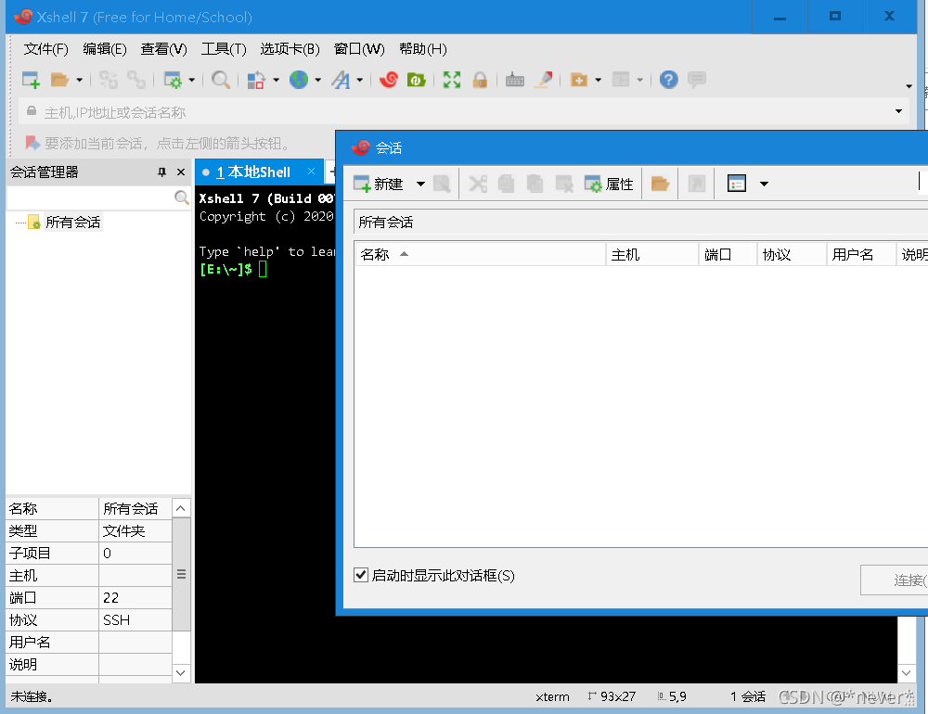
Task: Click the keyboard key-mapping icon
Action: click(515, 80)
